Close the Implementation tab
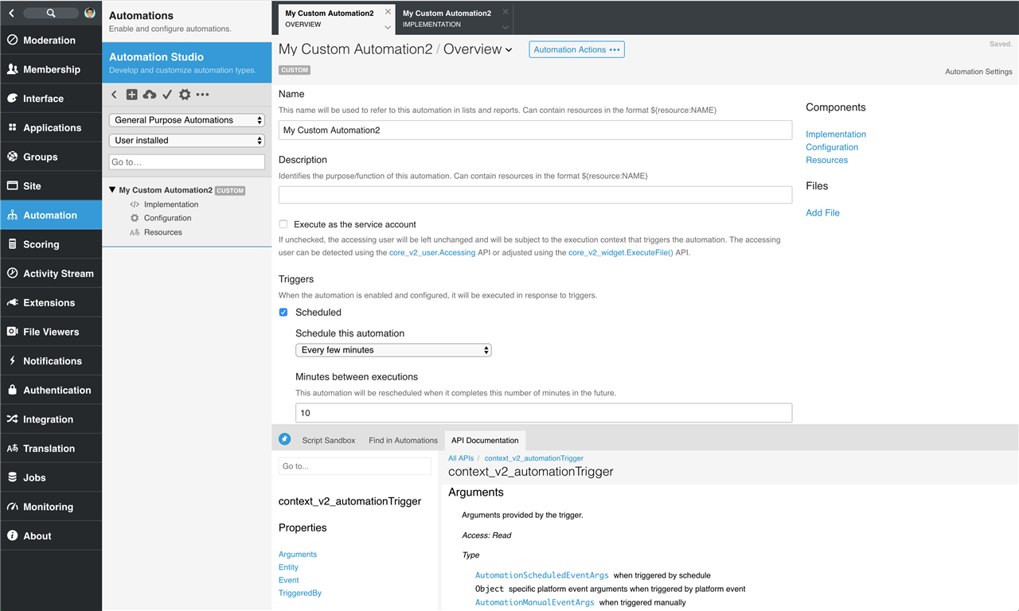This screenshot has width=1019, height=611. pos(506,11)
